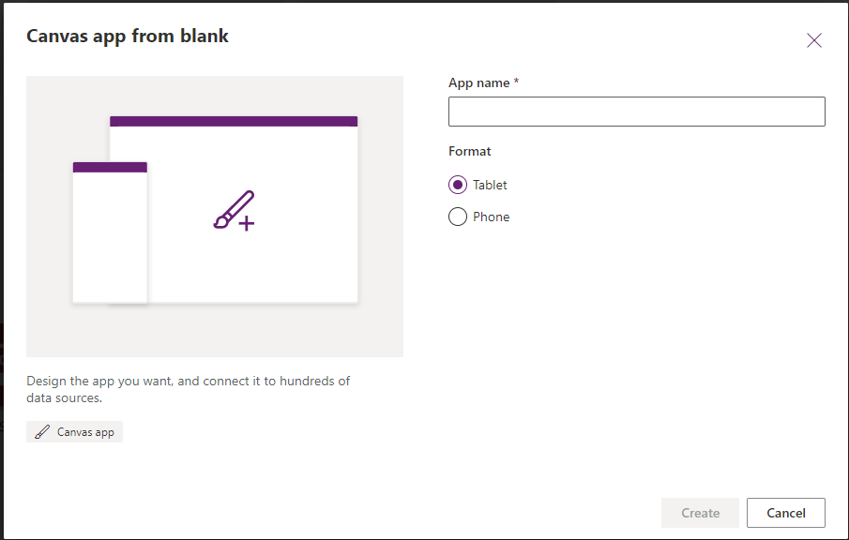This screenshot has width=849, height=540.
Task: Click into the App name text field
Action: click(x=637, y=112)
